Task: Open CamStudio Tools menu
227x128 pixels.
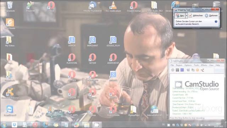Action: tap(196, 65)
